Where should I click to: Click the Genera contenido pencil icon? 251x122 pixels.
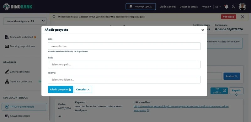tap(7, 72)
